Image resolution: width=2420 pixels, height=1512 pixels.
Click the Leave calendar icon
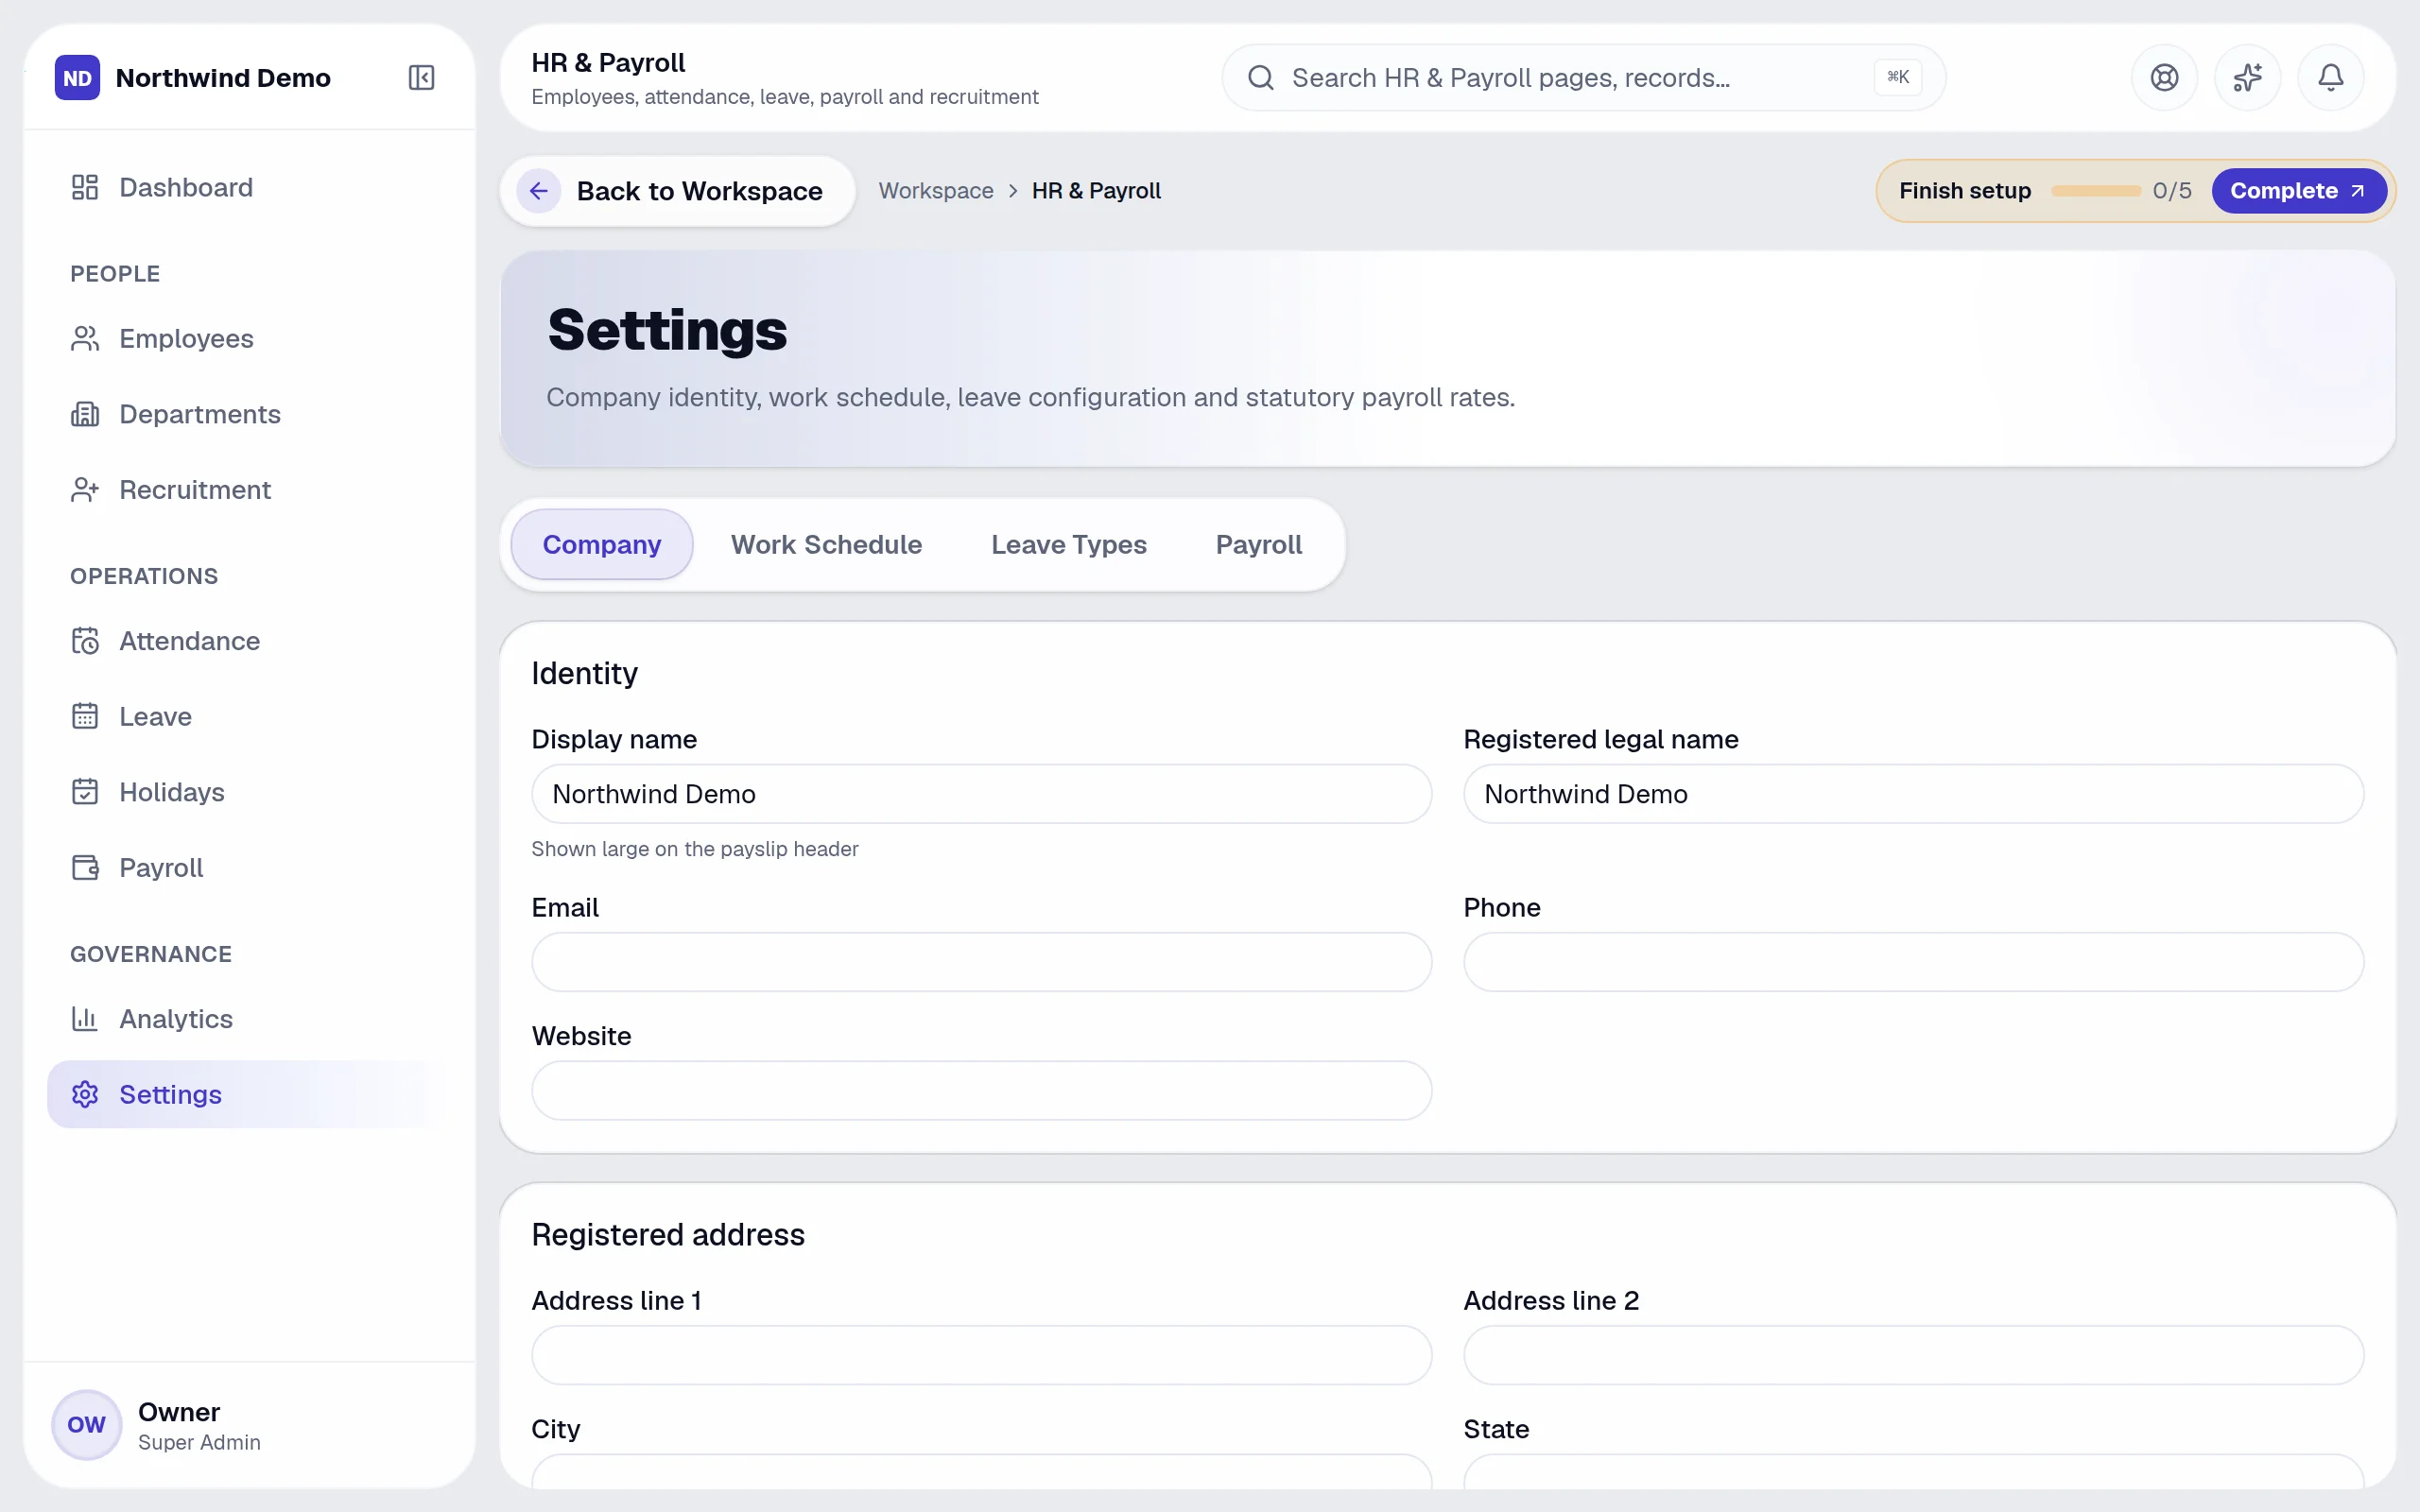pyautogui.click(x=85, y=716)
